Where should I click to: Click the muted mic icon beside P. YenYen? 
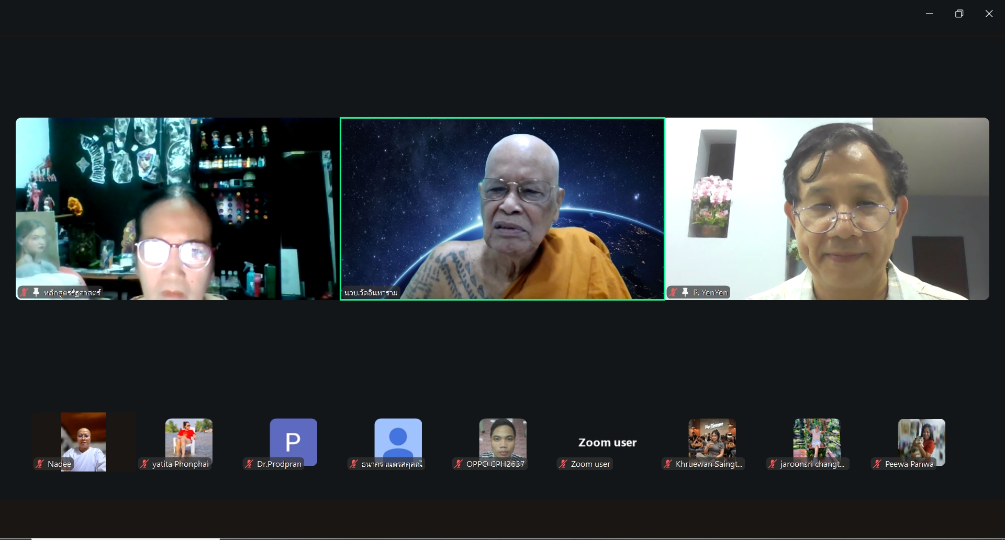point(673,293)
